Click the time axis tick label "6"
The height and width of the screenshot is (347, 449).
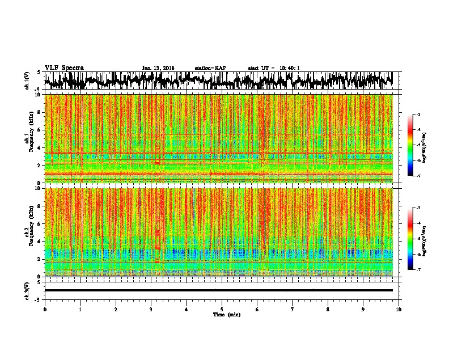(257, 310)
